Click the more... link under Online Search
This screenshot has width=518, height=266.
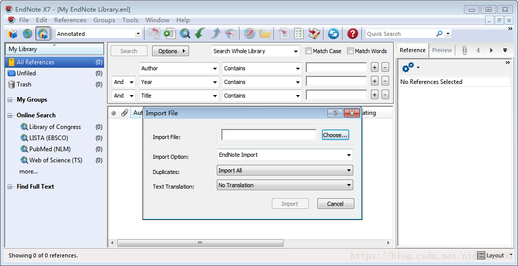tap(28, 171)
